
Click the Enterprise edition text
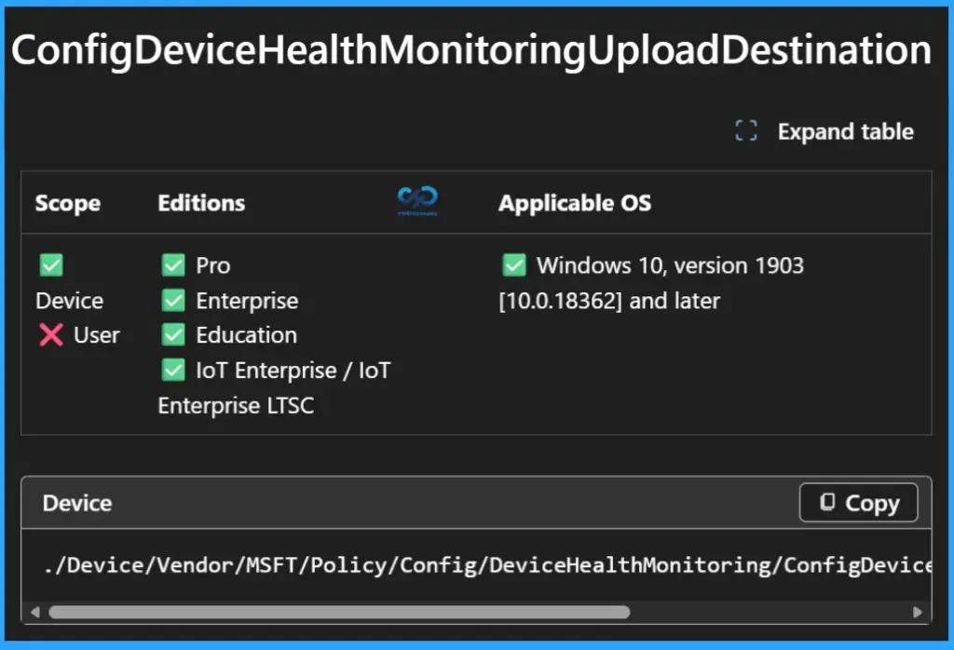pos(247,301)
